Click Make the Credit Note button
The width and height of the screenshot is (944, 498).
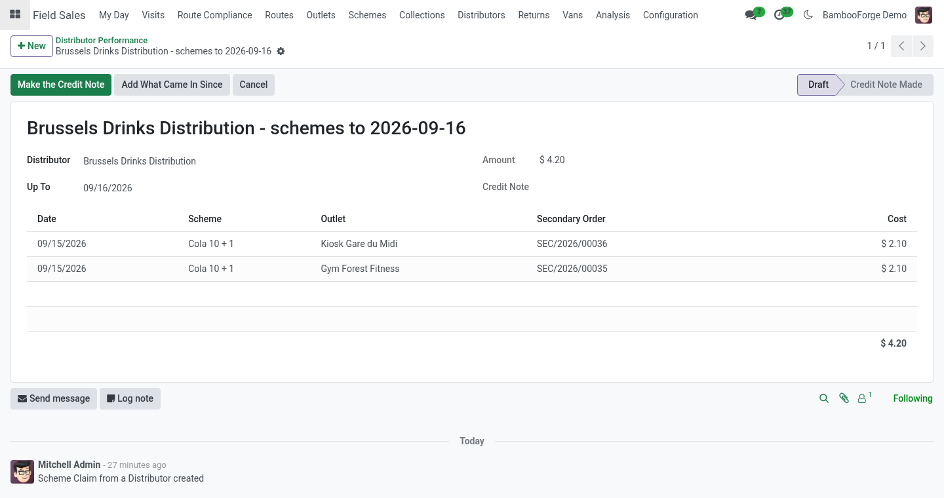(61, 85)
